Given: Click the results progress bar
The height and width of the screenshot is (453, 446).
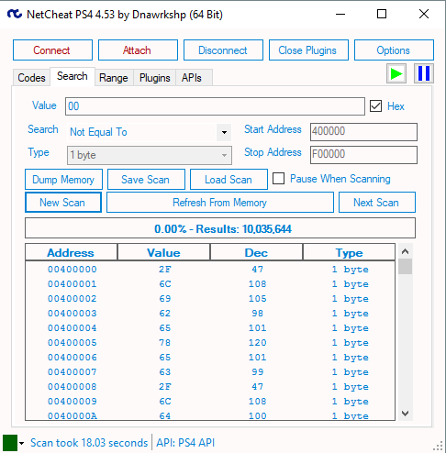Looking at the screenshot, I should pos(220,228).
